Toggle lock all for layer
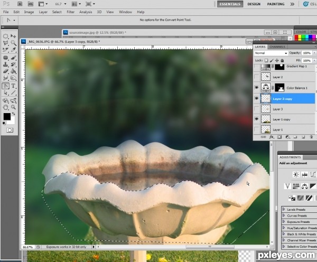The height and width of the screenshot is (262, 317). click(282, 60)
